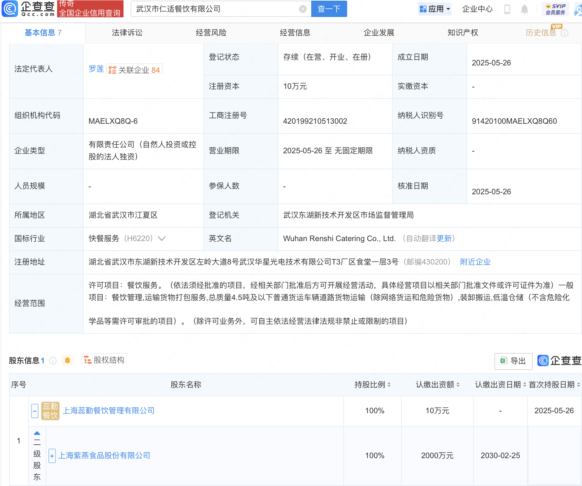Switch to 企业发展 tab
The width and height of the screenshot is (582, 486).
[379, 33]
